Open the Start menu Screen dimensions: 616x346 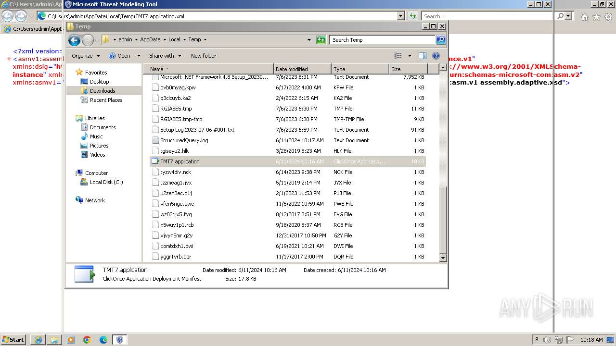click(13, 339)
